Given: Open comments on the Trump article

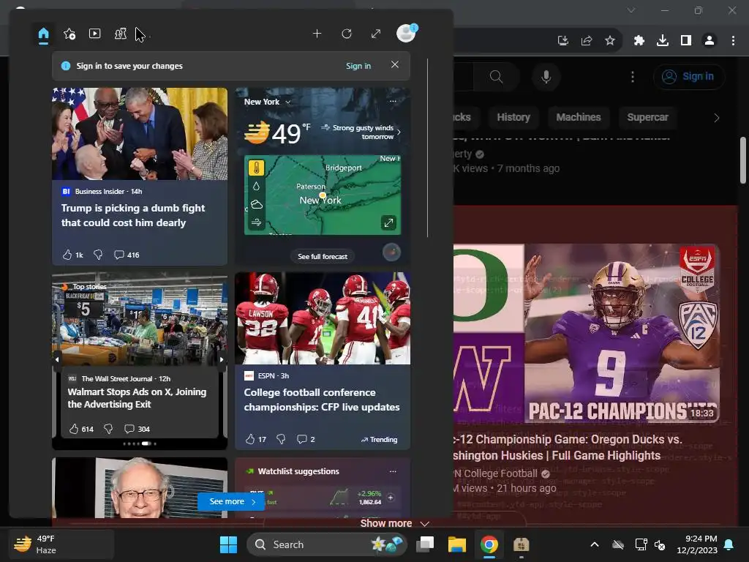Looking at the screenshot, I should (127, 255).
